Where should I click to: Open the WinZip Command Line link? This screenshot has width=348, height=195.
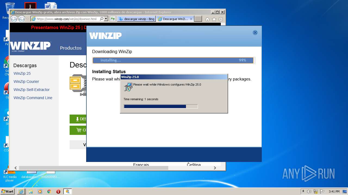(x=33, y=98)
